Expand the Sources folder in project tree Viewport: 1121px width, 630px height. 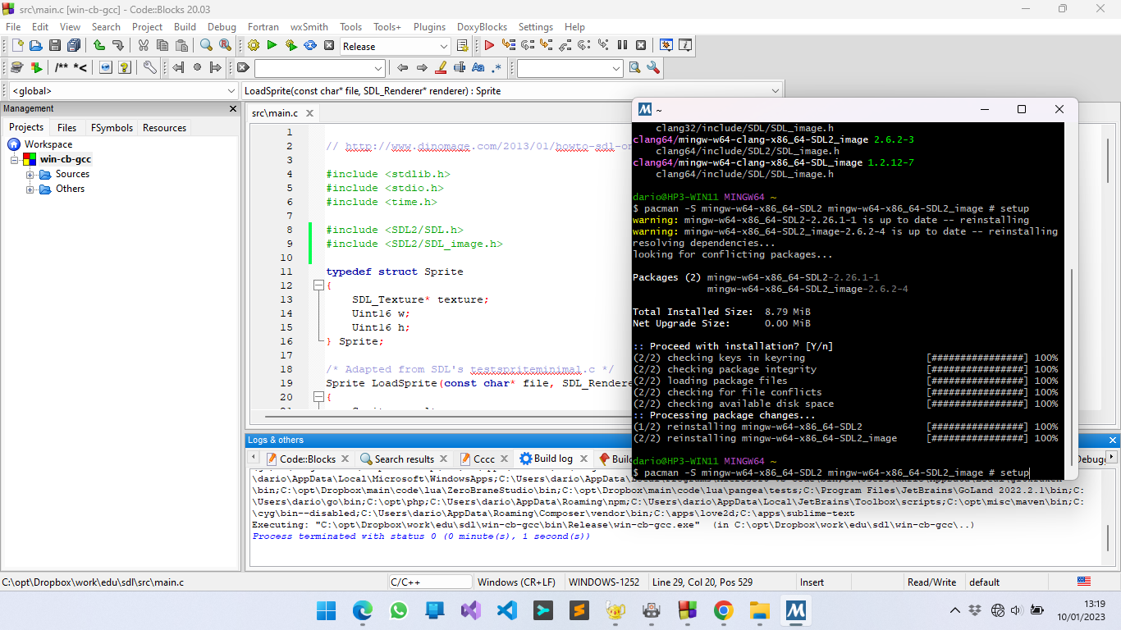click(x=30, y=175)
